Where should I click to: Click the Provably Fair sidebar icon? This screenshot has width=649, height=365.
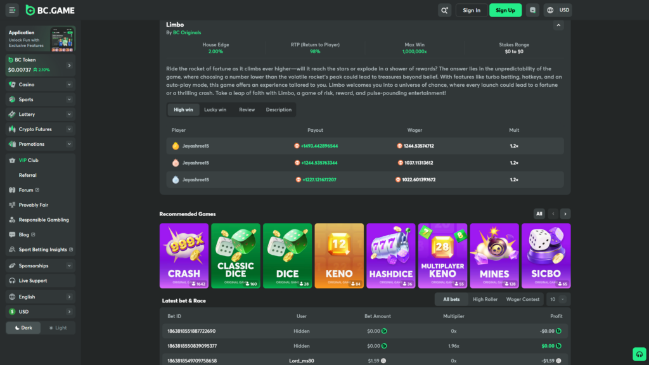(x=12, y=205)
